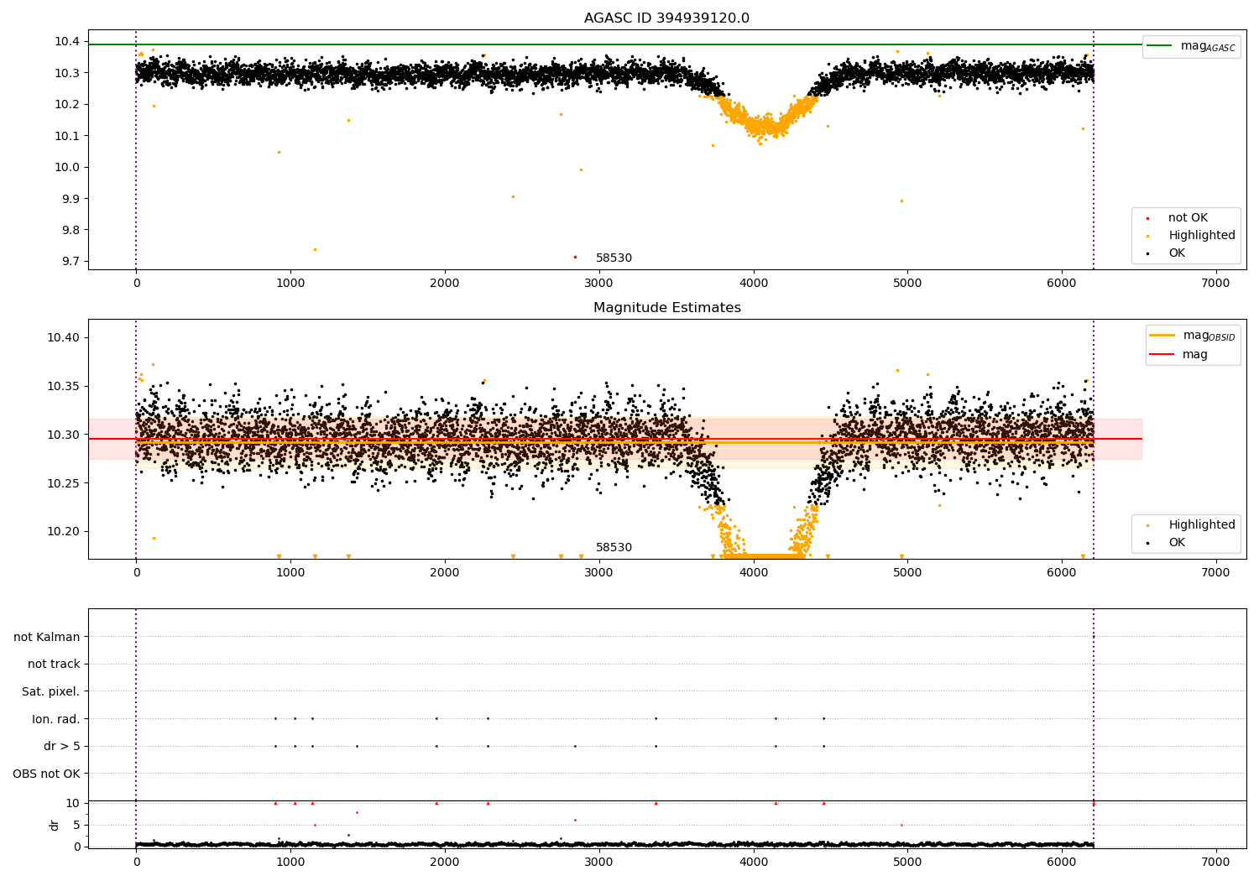Select the "dr > 5" row label
The width and height of the screenshot is (1259, 881).
pos(62,747)
